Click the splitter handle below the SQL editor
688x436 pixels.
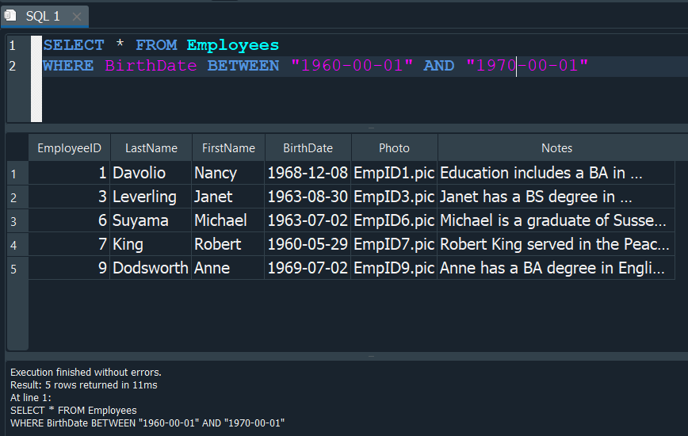click(x=371, y=127)
